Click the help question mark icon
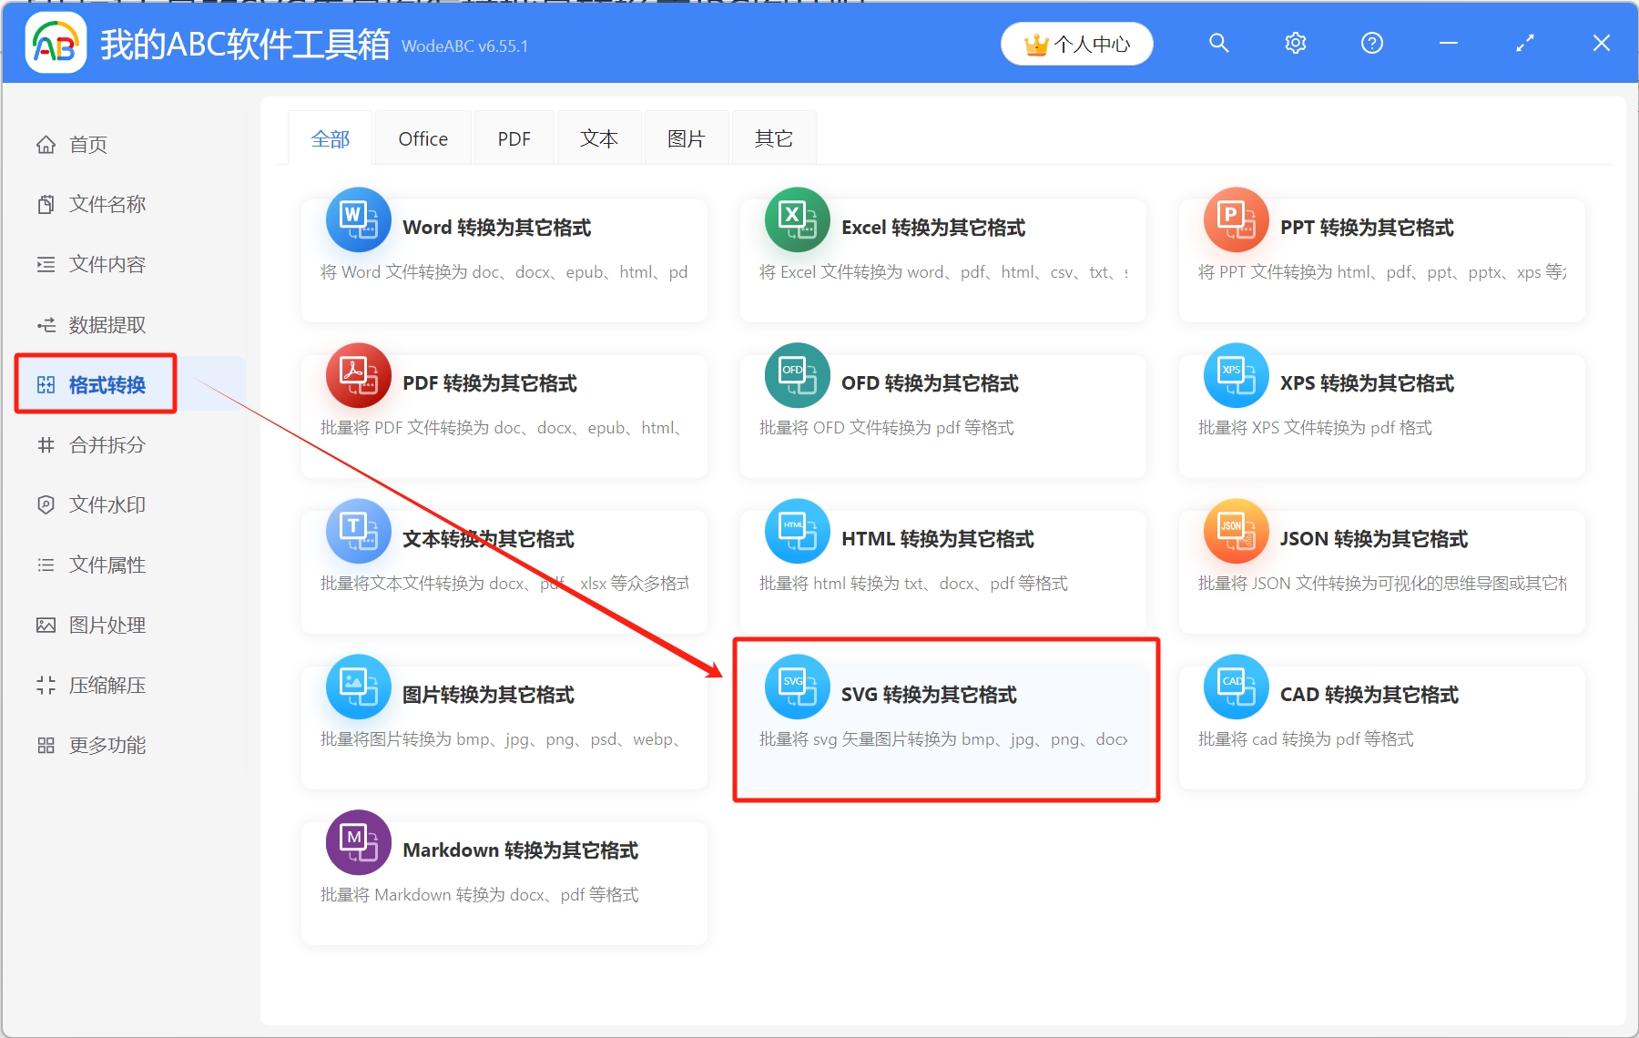 (x=1371, y=43)
